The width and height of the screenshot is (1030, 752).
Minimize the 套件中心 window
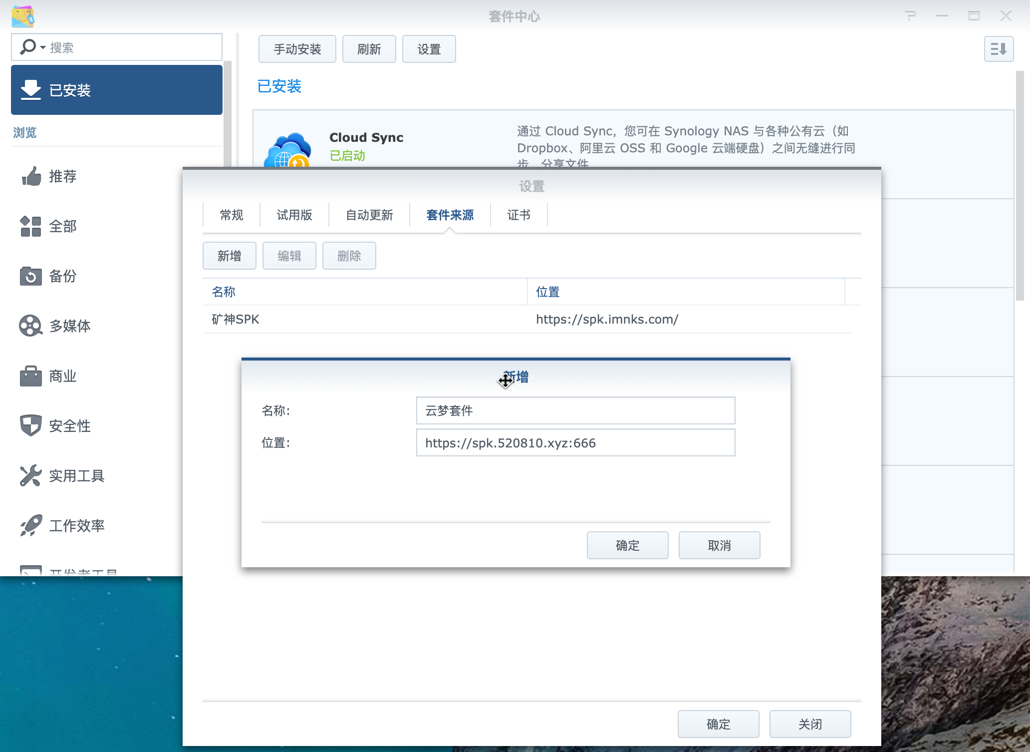coord(942,16)
